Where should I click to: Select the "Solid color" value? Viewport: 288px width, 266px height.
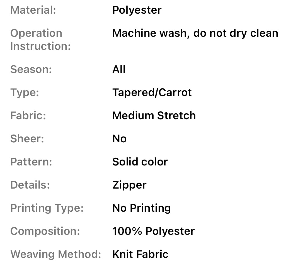(x=140, y=162)
